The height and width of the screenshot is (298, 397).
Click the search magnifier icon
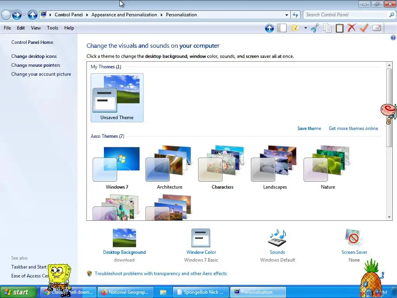click(392, 15)
